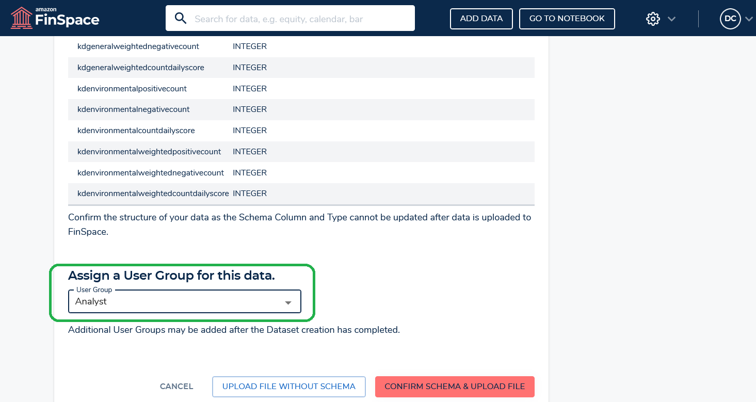Click UPLOAD FILE WITHOUT SCHEMA button
The image size is (756, 402).
(x=289, y=387)
